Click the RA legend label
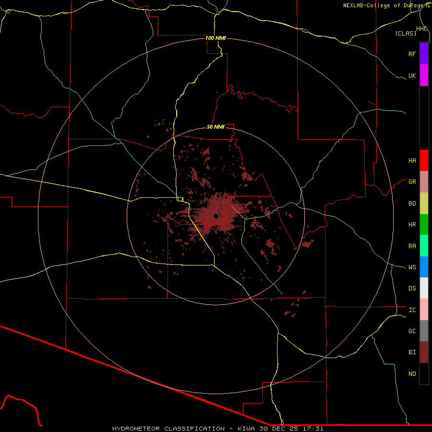432x432 pixels. [x=412, y=246]
